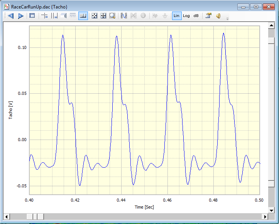Image resolution: width=279 pixels, height=224 pixels.
Task: Switch to Log scale mode
Action: click(186, 16)
